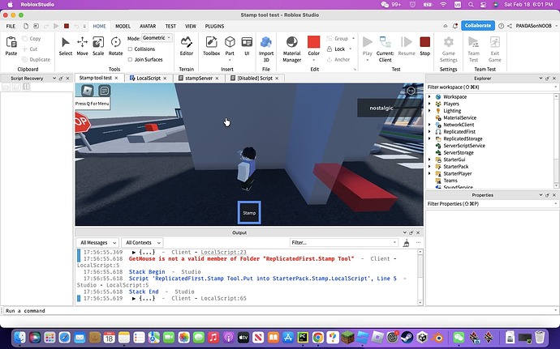The width and height of the screenshot is (560, 349).
Task: Select the Select tool in the ribbon
Action: (66, 46)
